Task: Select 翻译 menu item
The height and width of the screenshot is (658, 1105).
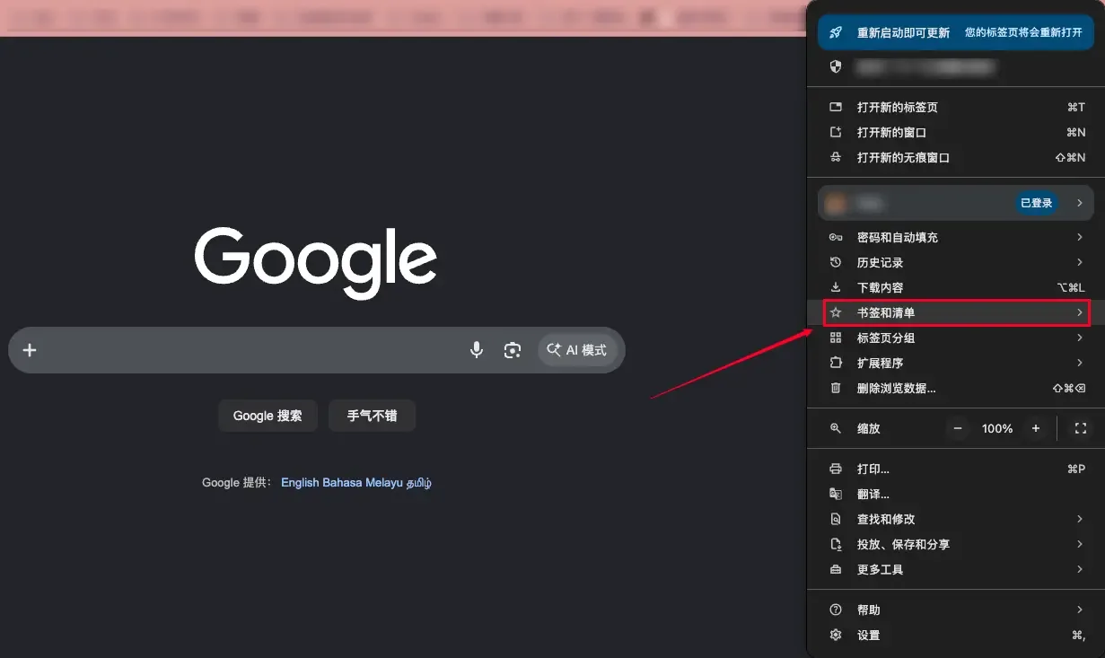Action: [955, 494]
